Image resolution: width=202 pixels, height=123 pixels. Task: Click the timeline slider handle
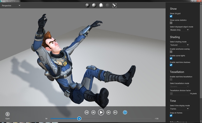coord(79,118)
